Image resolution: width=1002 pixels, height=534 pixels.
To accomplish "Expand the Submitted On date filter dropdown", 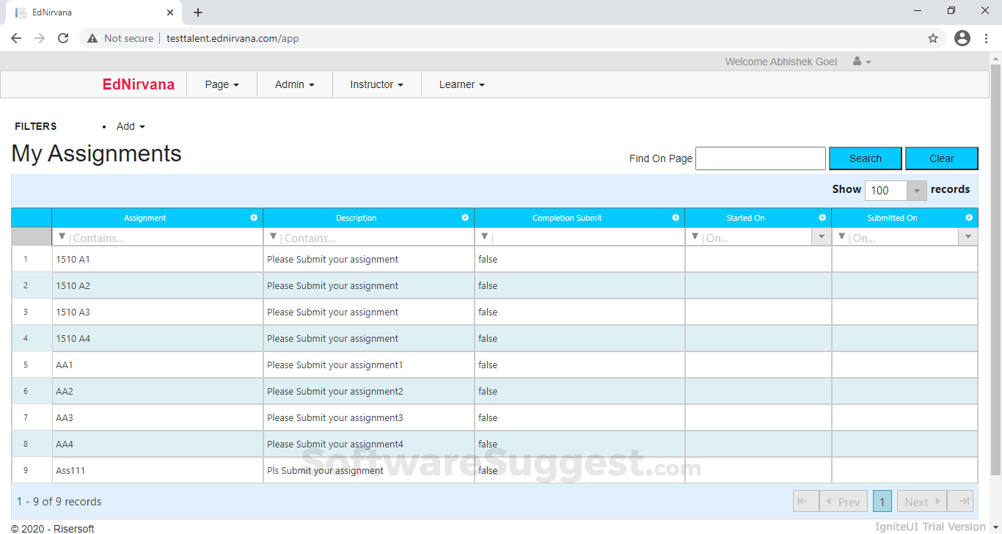I will click(968, 237).
